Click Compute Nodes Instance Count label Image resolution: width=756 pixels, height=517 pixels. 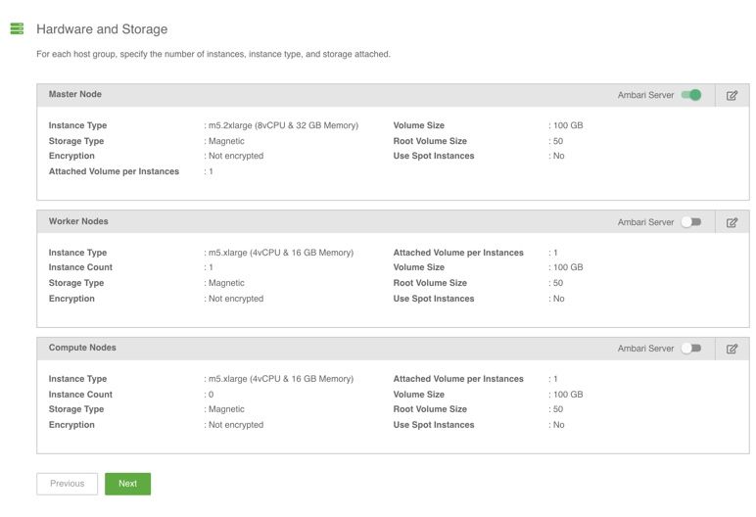tap(80, 395)
